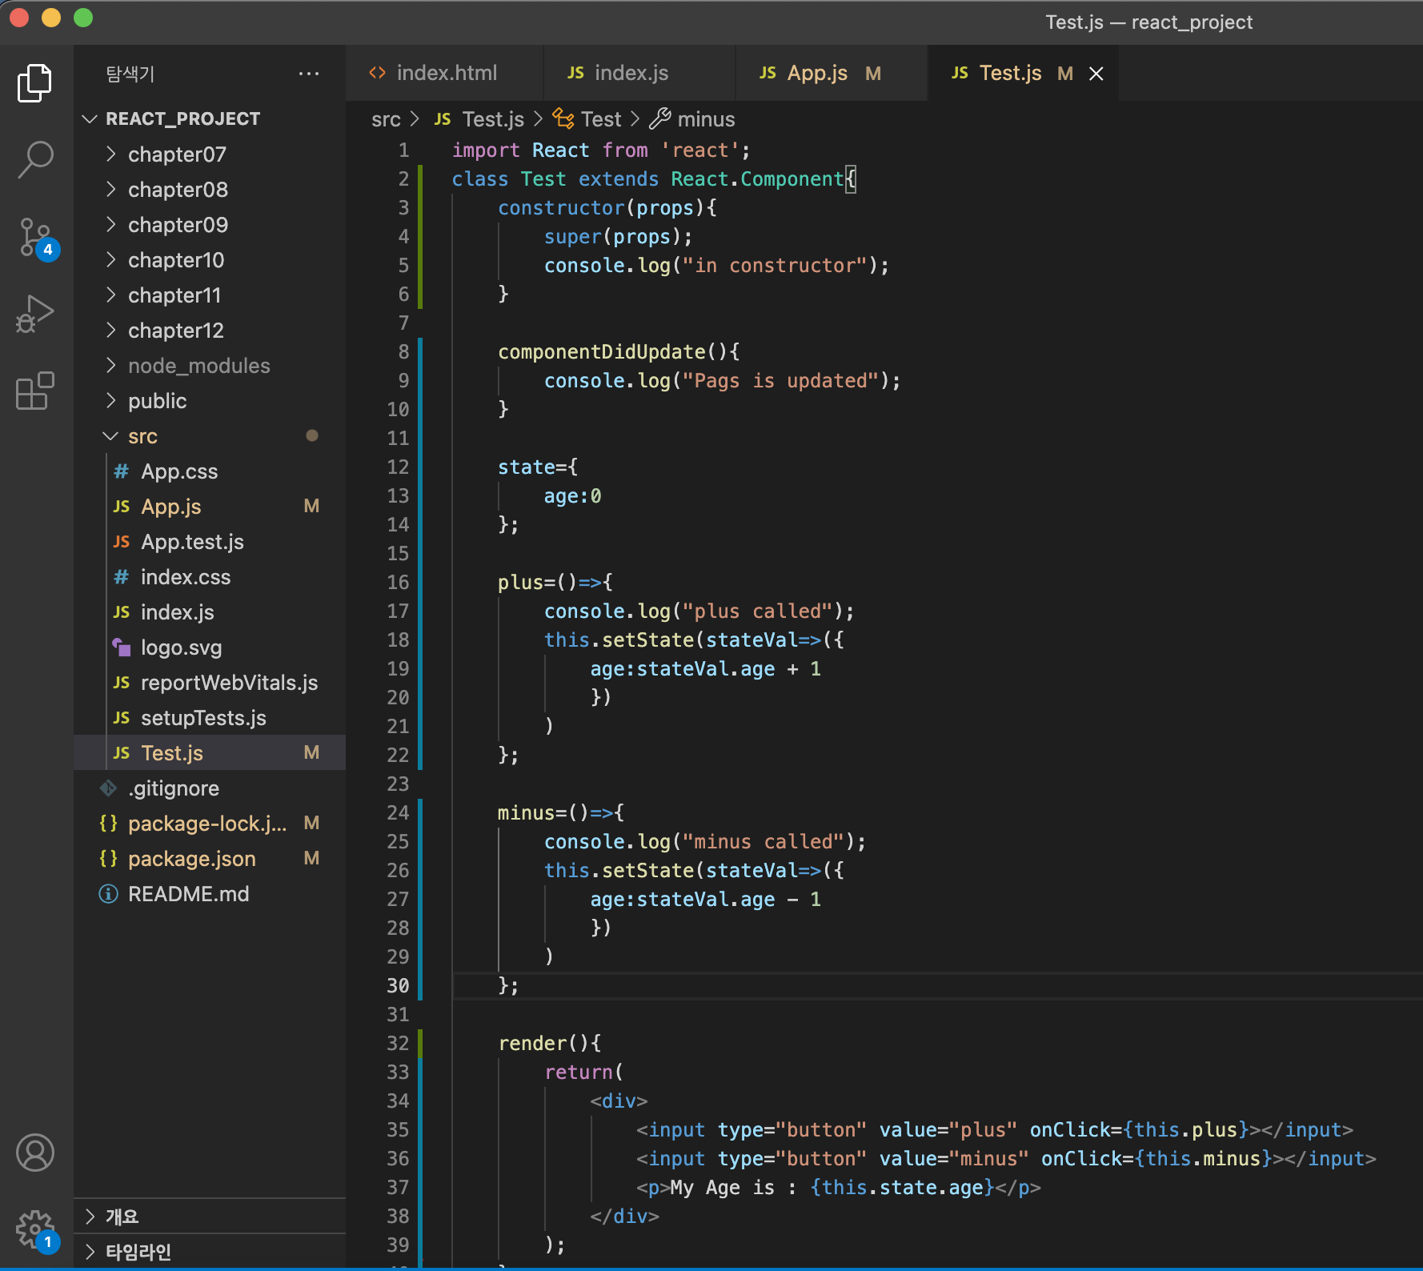Click the wrench icon beside minus breadcrumb
1423x1271 pixels.
pyautogui.click(x=660, y=119)
